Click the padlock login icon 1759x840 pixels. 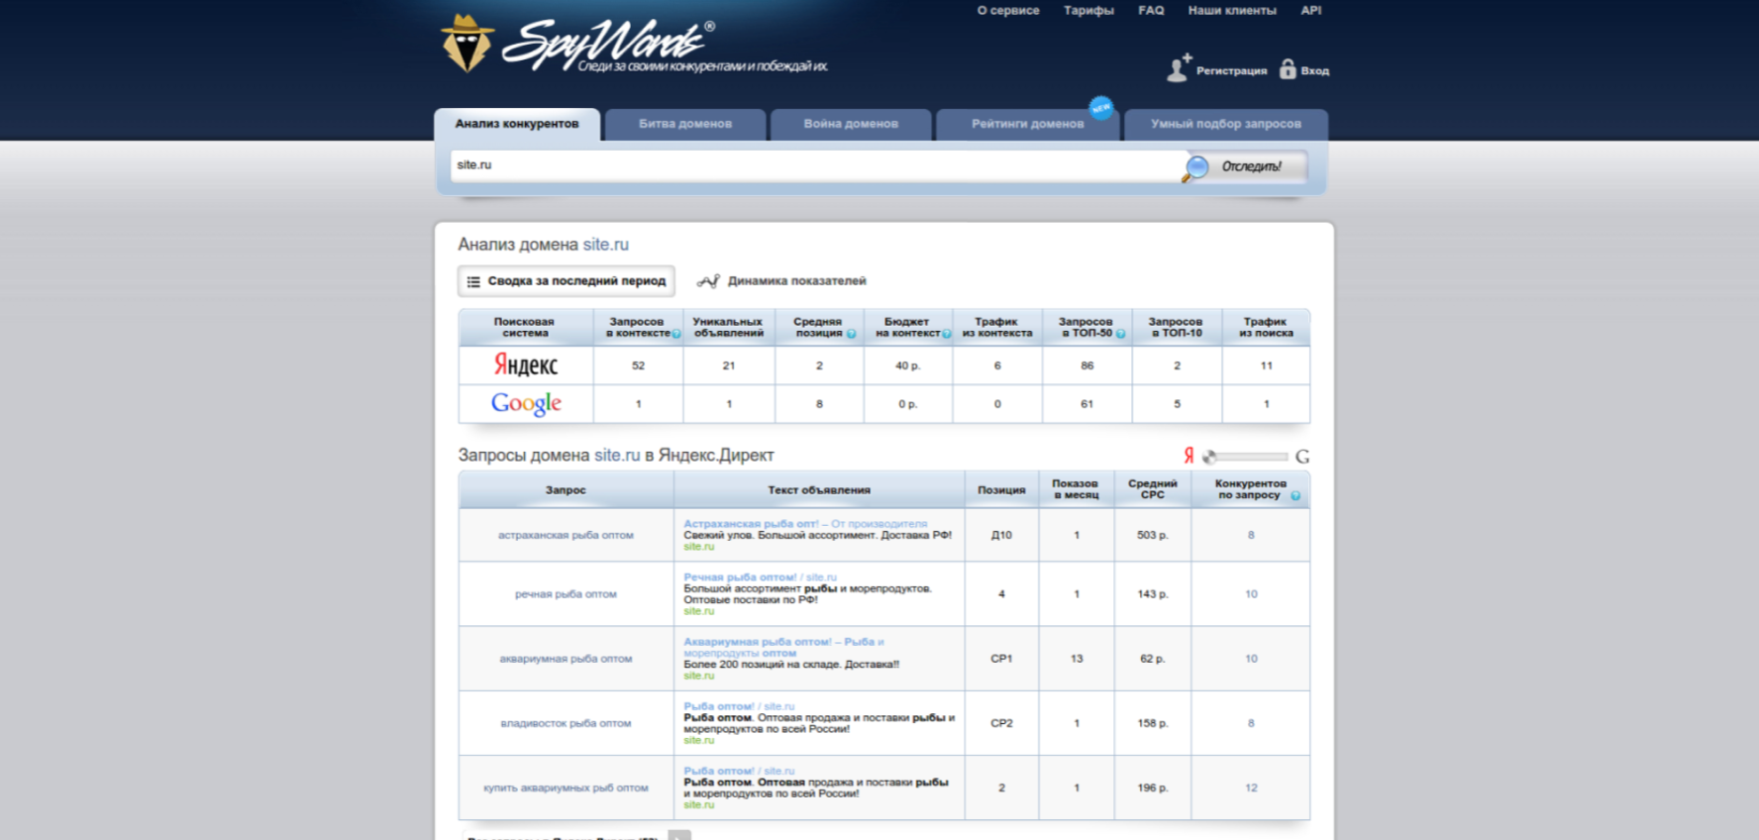(1288, 68)
